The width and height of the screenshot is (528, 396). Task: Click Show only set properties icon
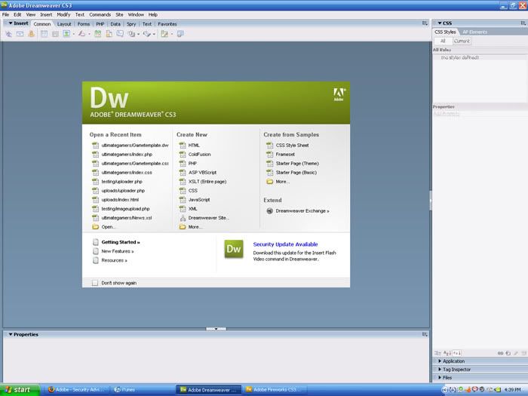point(457,353)
